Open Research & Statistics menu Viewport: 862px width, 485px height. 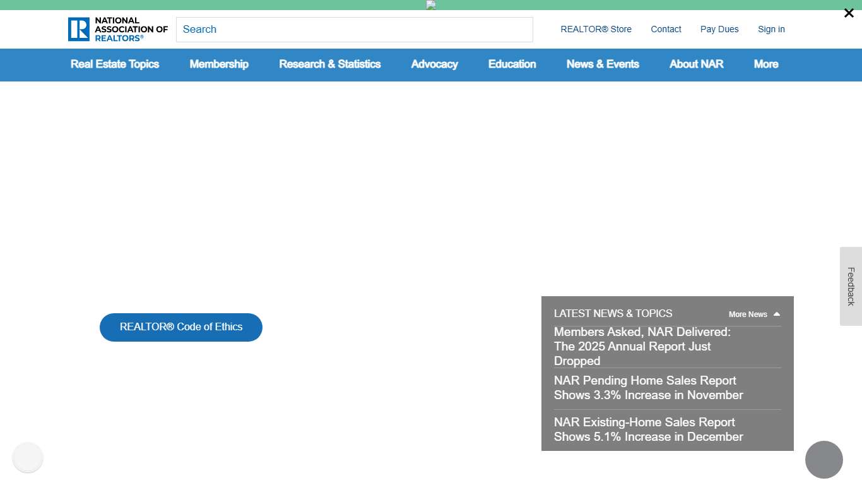[330, 64]
